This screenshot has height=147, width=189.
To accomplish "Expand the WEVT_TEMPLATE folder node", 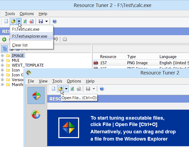I will pos(2,65).
